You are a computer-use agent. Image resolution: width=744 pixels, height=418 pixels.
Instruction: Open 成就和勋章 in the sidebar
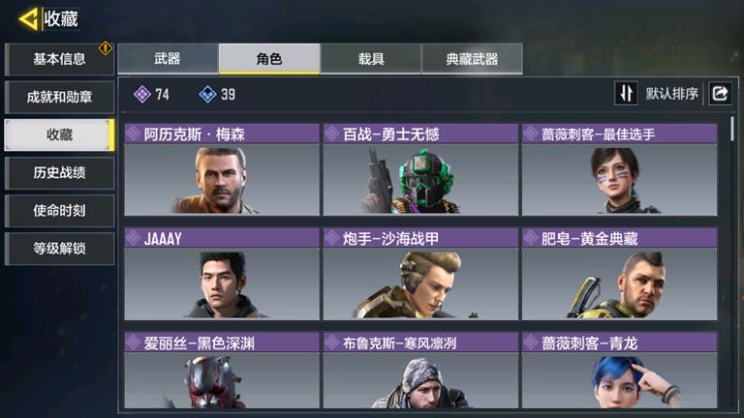59,97
